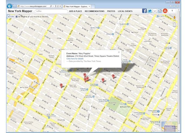The width and height of the screenshot is (187, 133).
Task: Click the 7 Av [B,D,E] subway station icon
Action: [x=128, y=24]
